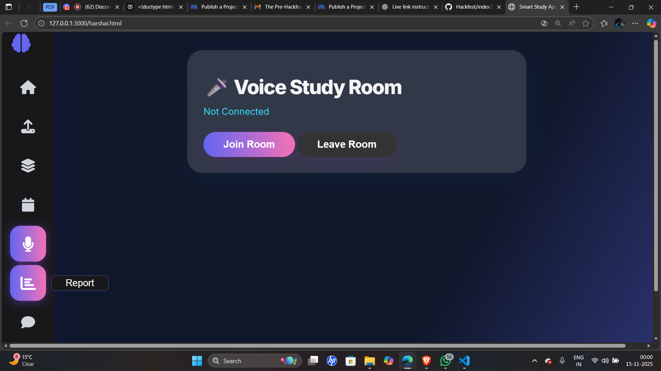
Task: Open the browser settings three-dot menu
Action: point(636,23)
